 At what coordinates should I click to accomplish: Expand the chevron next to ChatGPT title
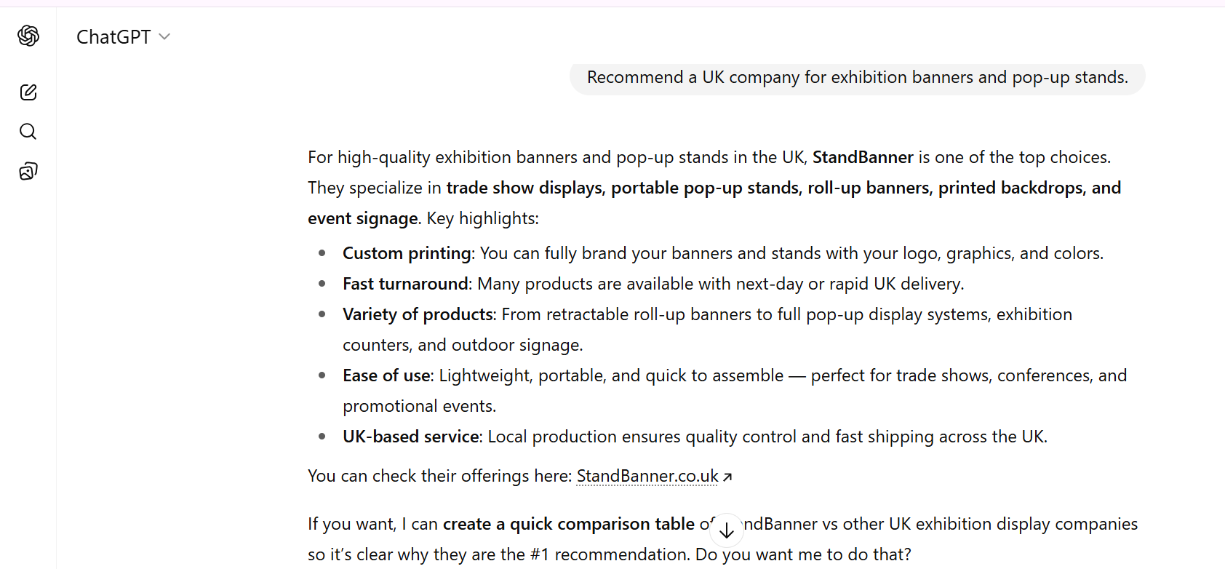(x=164, y=37)
